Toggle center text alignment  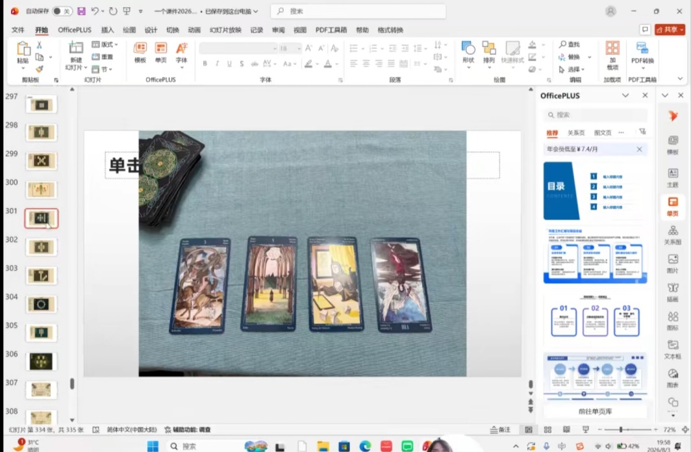366,64
